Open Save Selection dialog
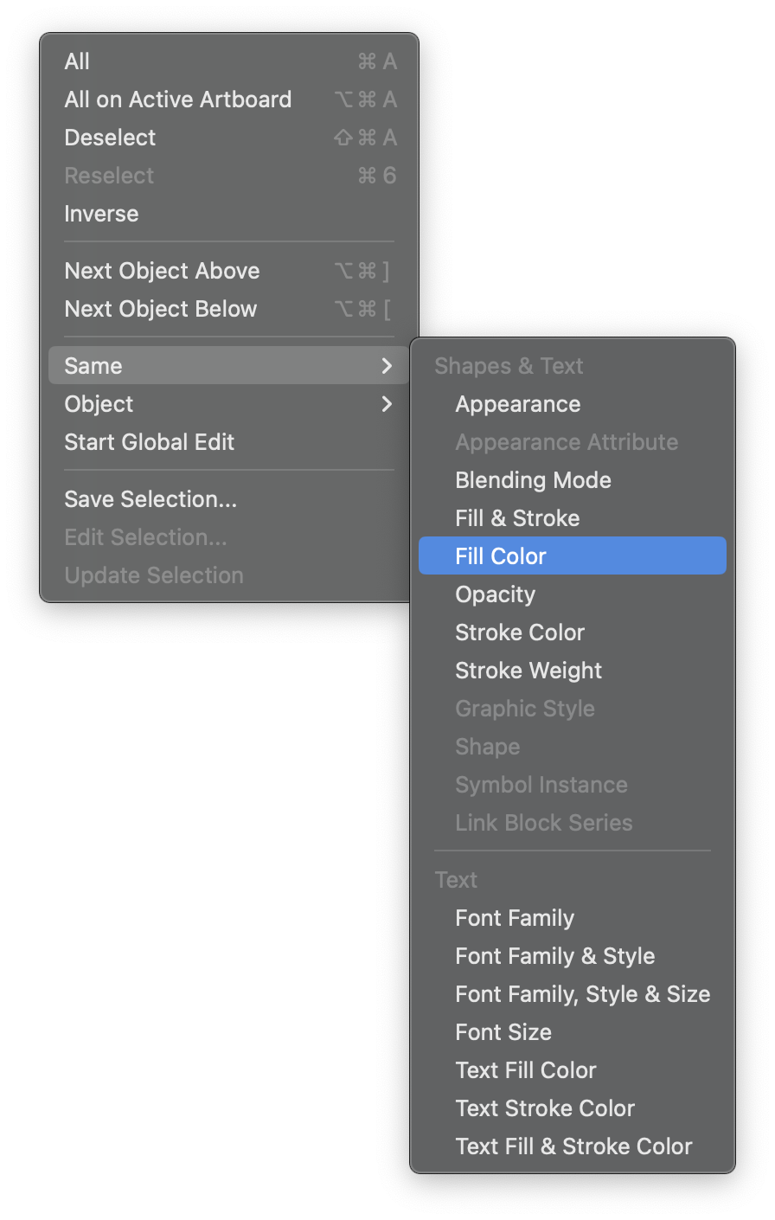The image size is (775, 1220). point(150,499)
